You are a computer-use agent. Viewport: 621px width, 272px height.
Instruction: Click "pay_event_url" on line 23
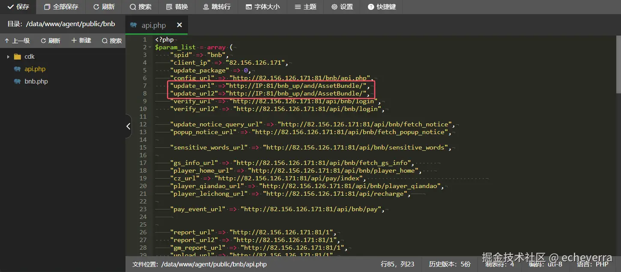click(197, 209)
